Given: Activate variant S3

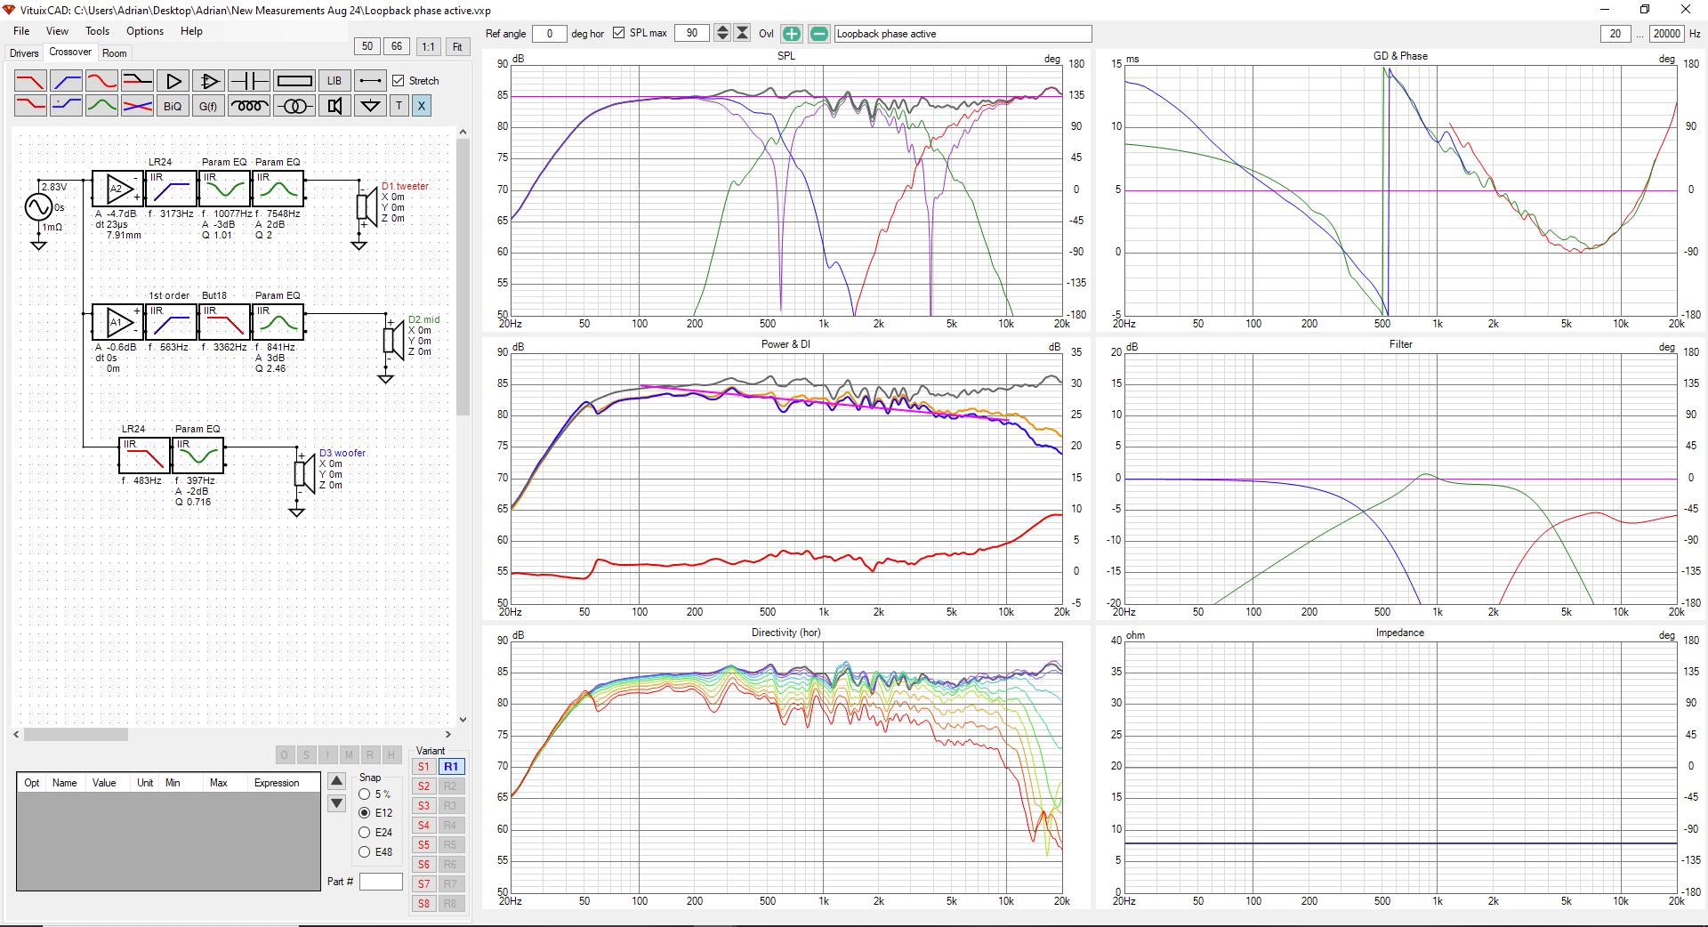Looking at the screenshot, I should coord(424,806).
